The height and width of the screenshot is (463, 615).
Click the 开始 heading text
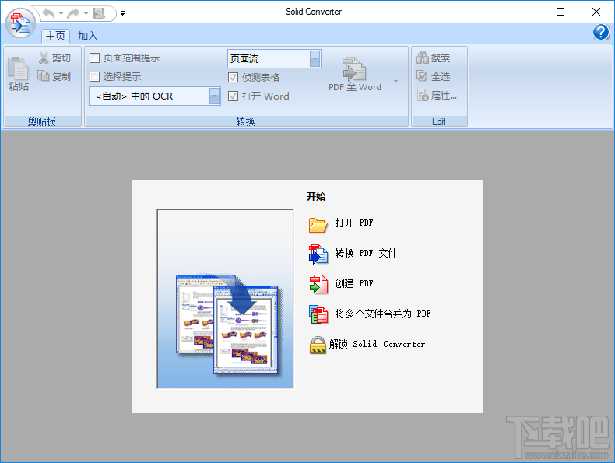[x=316, y=196]
